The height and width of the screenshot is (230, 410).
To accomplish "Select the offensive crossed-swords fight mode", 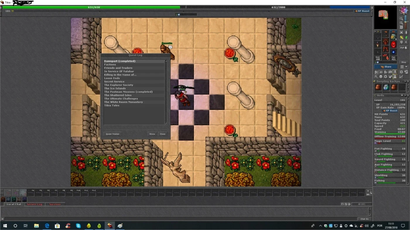I will pos(401,32).
